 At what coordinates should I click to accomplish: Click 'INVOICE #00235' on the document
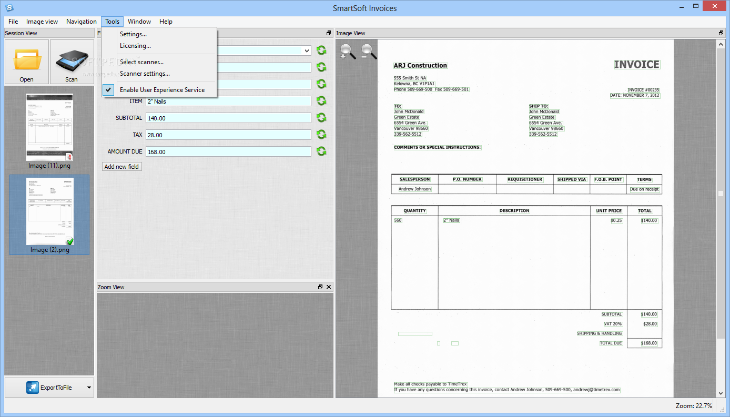pyautogui.click(x=643, y=90)
